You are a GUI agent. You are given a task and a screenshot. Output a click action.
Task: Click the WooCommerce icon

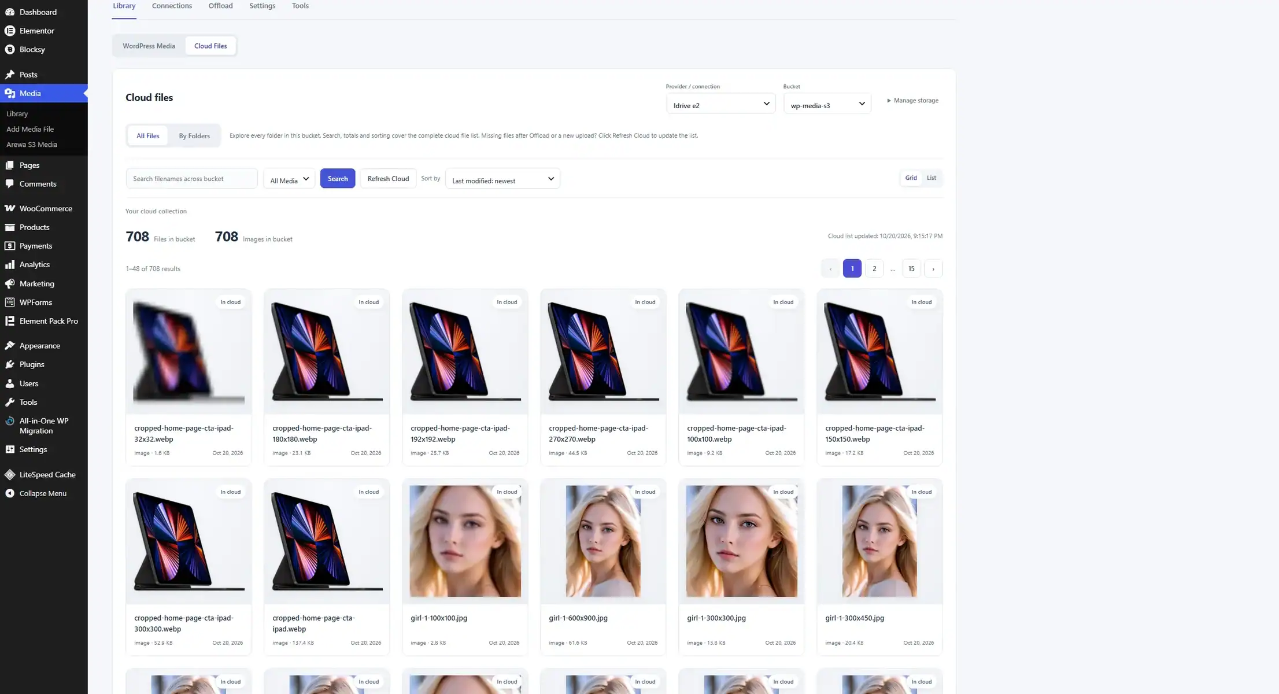tap(10, 209)
